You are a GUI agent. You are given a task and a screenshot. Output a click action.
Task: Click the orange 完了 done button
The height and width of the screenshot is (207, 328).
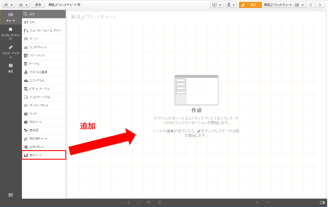(250, 5)
